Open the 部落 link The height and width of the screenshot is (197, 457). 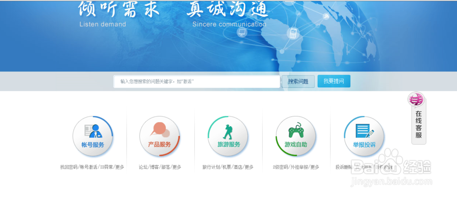click(x=165, y=167)
